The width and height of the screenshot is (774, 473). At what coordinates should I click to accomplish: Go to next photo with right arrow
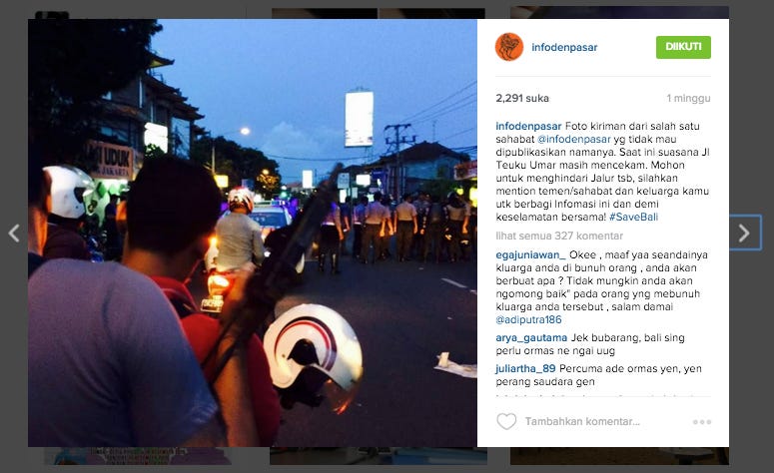tap(744, 233)
